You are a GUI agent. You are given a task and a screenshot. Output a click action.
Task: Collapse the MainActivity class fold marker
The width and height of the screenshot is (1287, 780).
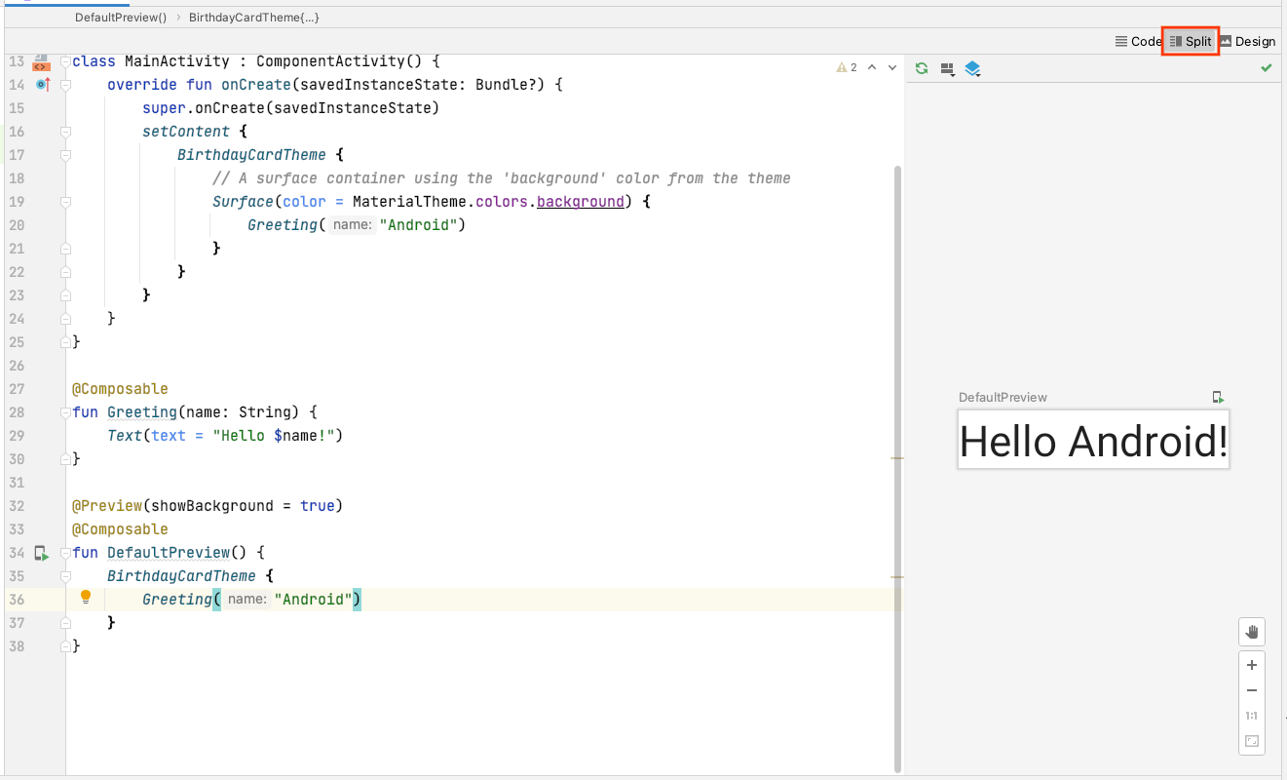[x=65, y=61]
